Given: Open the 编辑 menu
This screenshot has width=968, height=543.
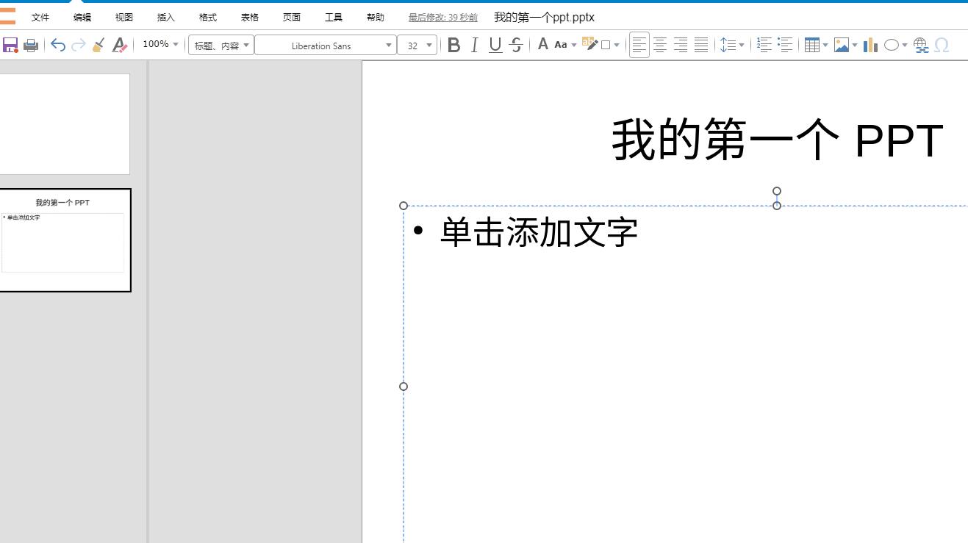Looking at the screenshot, I should [82, 17].
